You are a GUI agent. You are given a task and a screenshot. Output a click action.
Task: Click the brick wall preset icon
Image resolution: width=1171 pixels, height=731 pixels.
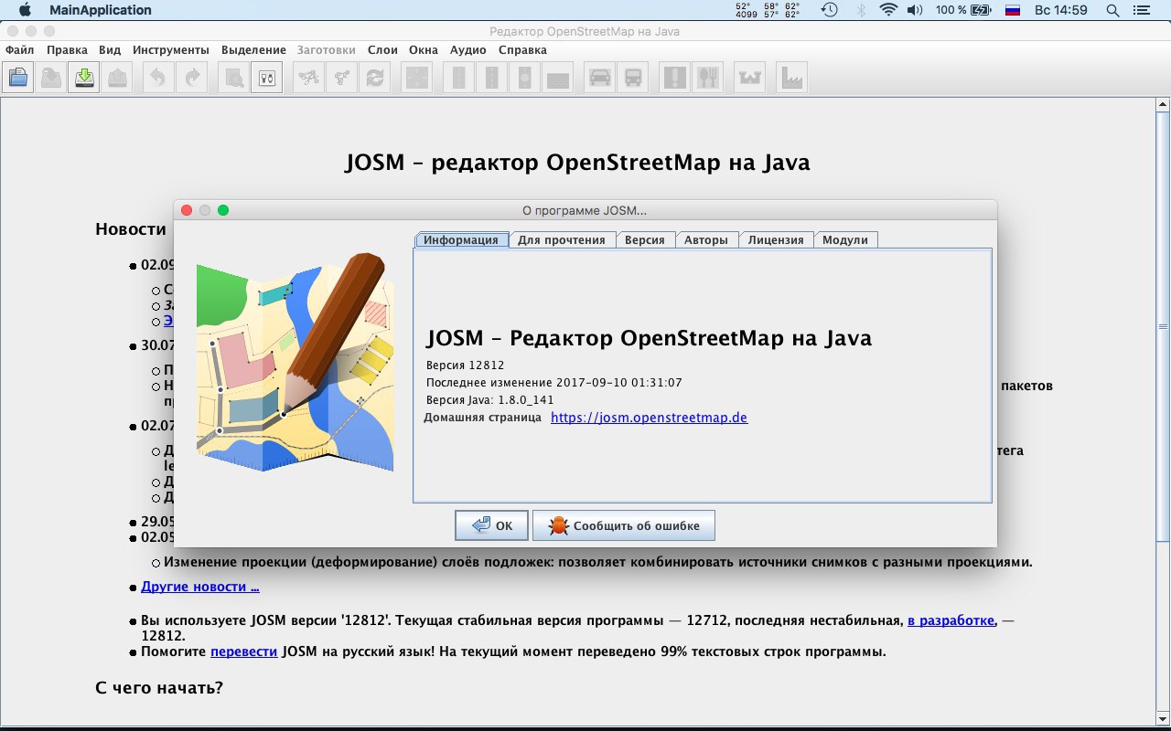(x=557, y=78)
